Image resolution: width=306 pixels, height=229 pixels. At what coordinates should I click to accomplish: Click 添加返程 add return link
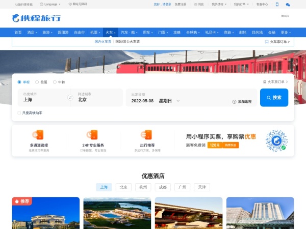[242, 102]
